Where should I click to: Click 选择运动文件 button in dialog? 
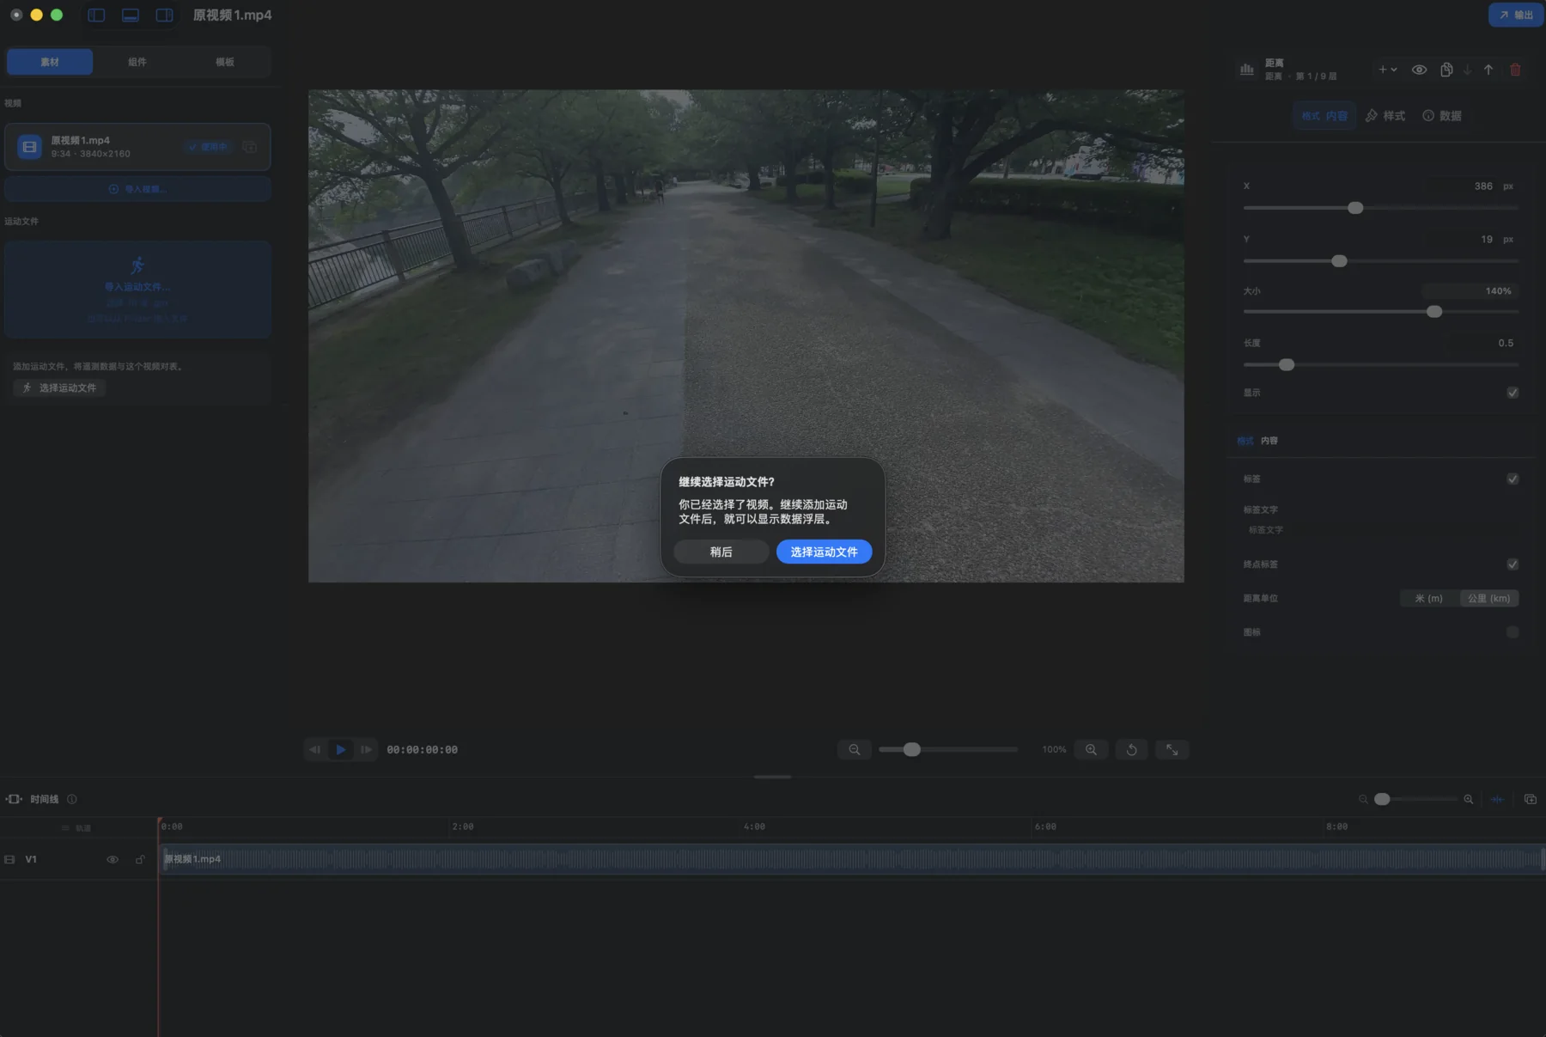tap(824, 552)
